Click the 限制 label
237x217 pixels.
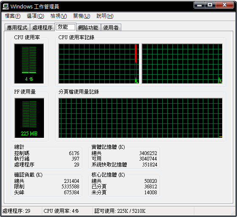pos(19,187)
